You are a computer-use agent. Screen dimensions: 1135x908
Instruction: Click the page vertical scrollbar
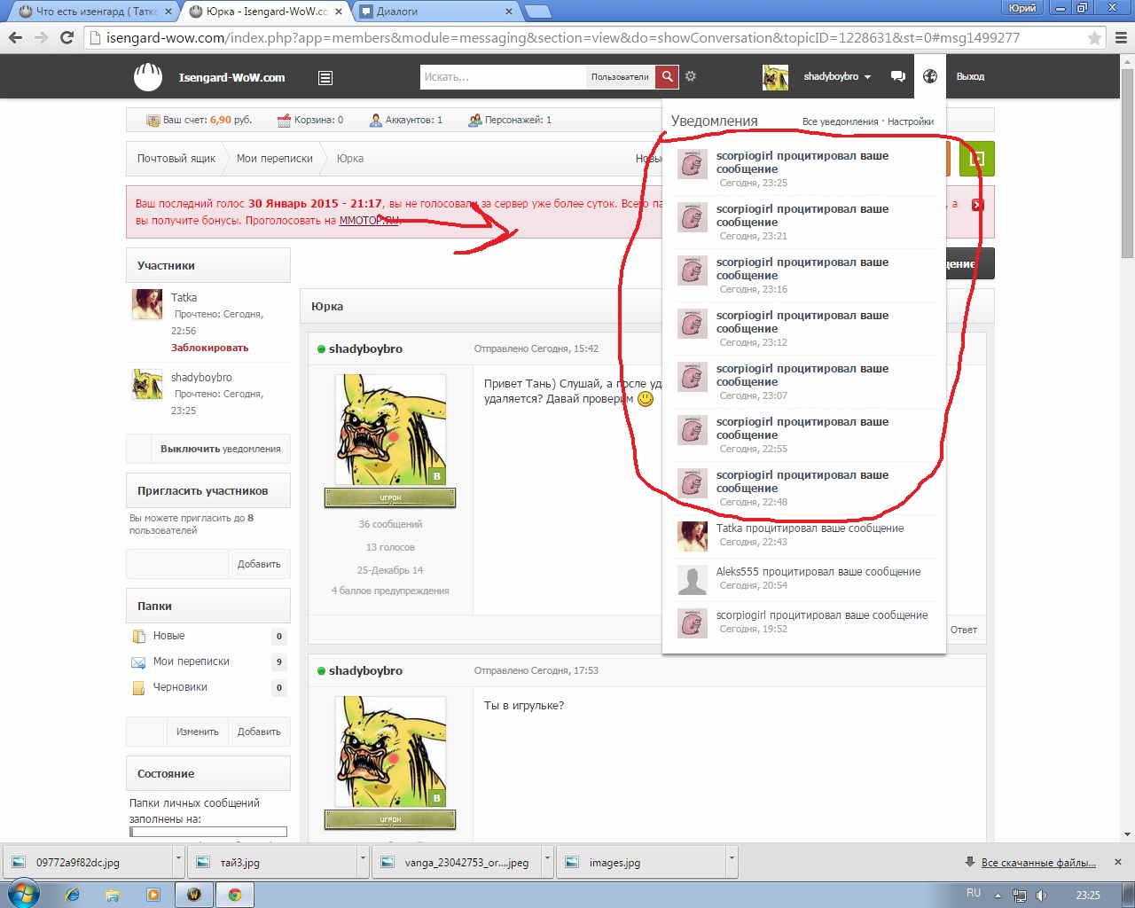[x=1128, y=443]
